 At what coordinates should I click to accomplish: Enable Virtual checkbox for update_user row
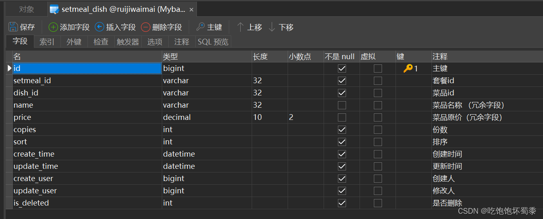(x=378, y=191)
